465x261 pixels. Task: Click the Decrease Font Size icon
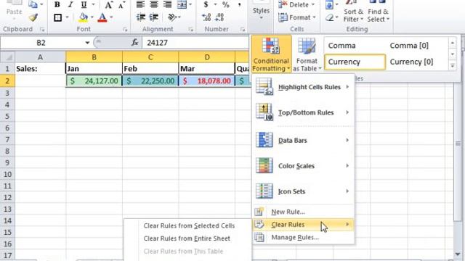[121, 5]
